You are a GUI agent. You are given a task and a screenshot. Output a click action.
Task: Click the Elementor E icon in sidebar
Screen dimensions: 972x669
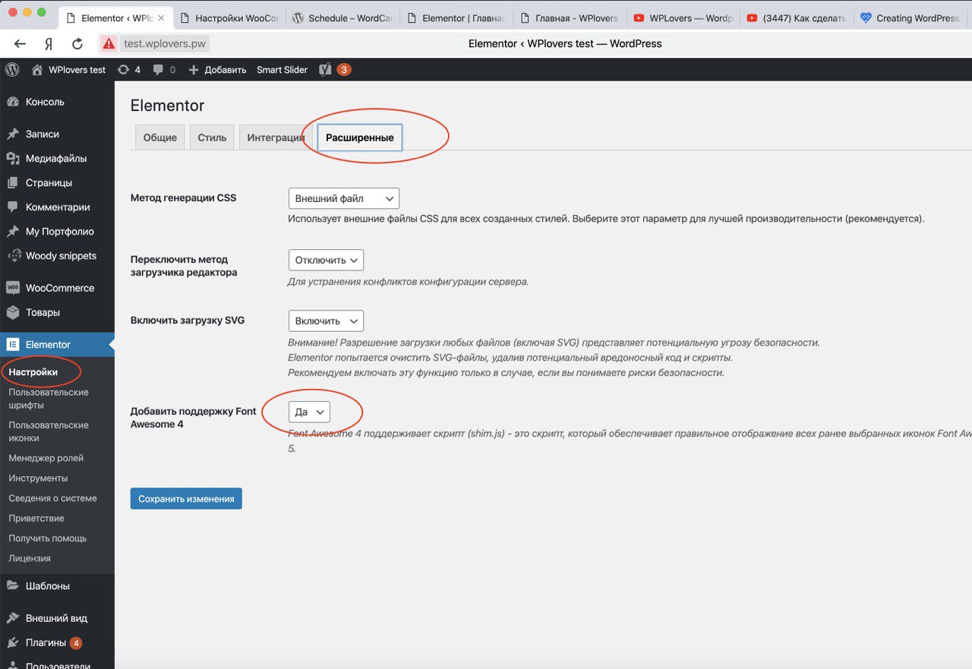pos(12,344)
